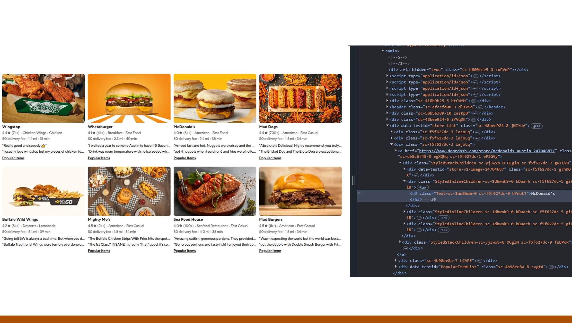The image size is (572, 323).
Task: Collapse the McDonald's anchor element triangle
Action: click(x=395, y=151)
